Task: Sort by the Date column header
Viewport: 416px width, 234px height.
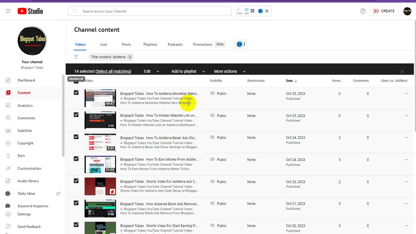Action: 292,81
